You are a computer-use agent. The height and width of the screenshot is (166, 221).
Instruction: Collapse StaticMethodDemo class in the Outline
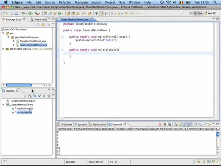pyautogui.click(x=3, y=104)
